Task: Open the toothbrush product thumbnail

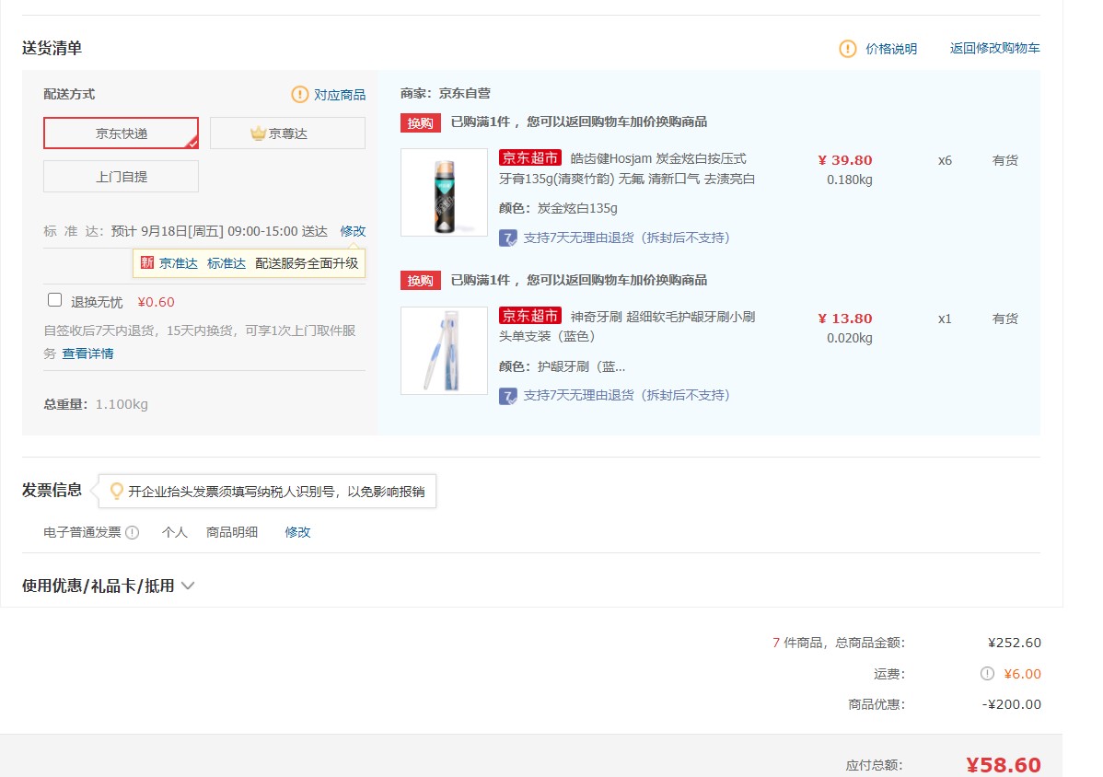Action: click(x=444, y=350)
